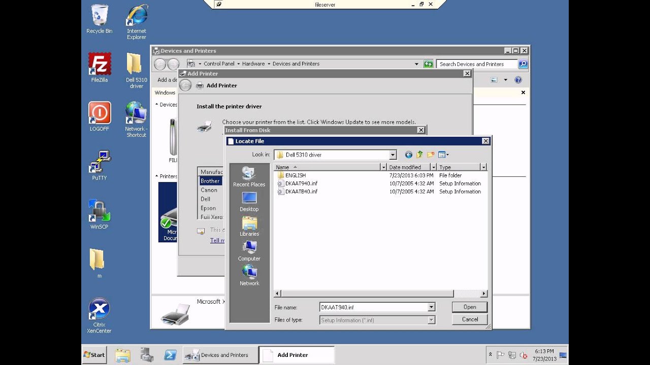Image resolution: width=650 pixels, height=365 pixels.
Task: Refresh the Devices and Printers address bar
Action: (428, 64)
